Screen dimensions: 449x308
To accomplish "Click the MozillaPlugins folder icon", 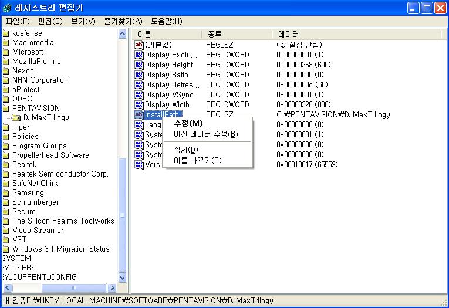I will 6,62.
